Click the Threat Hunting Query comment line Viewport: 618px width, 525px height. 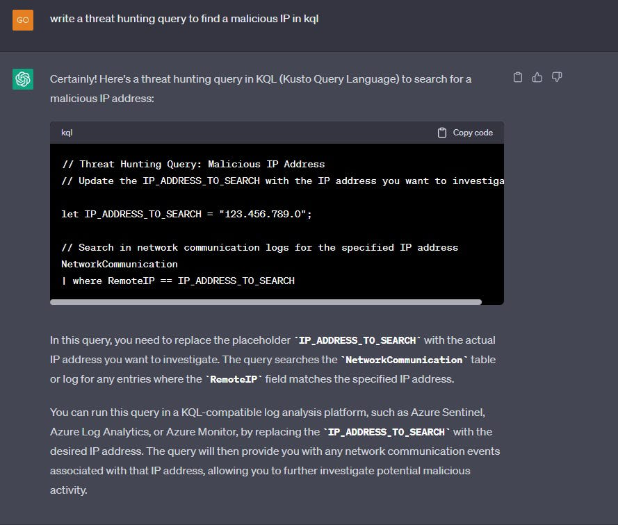coord(193,164)
